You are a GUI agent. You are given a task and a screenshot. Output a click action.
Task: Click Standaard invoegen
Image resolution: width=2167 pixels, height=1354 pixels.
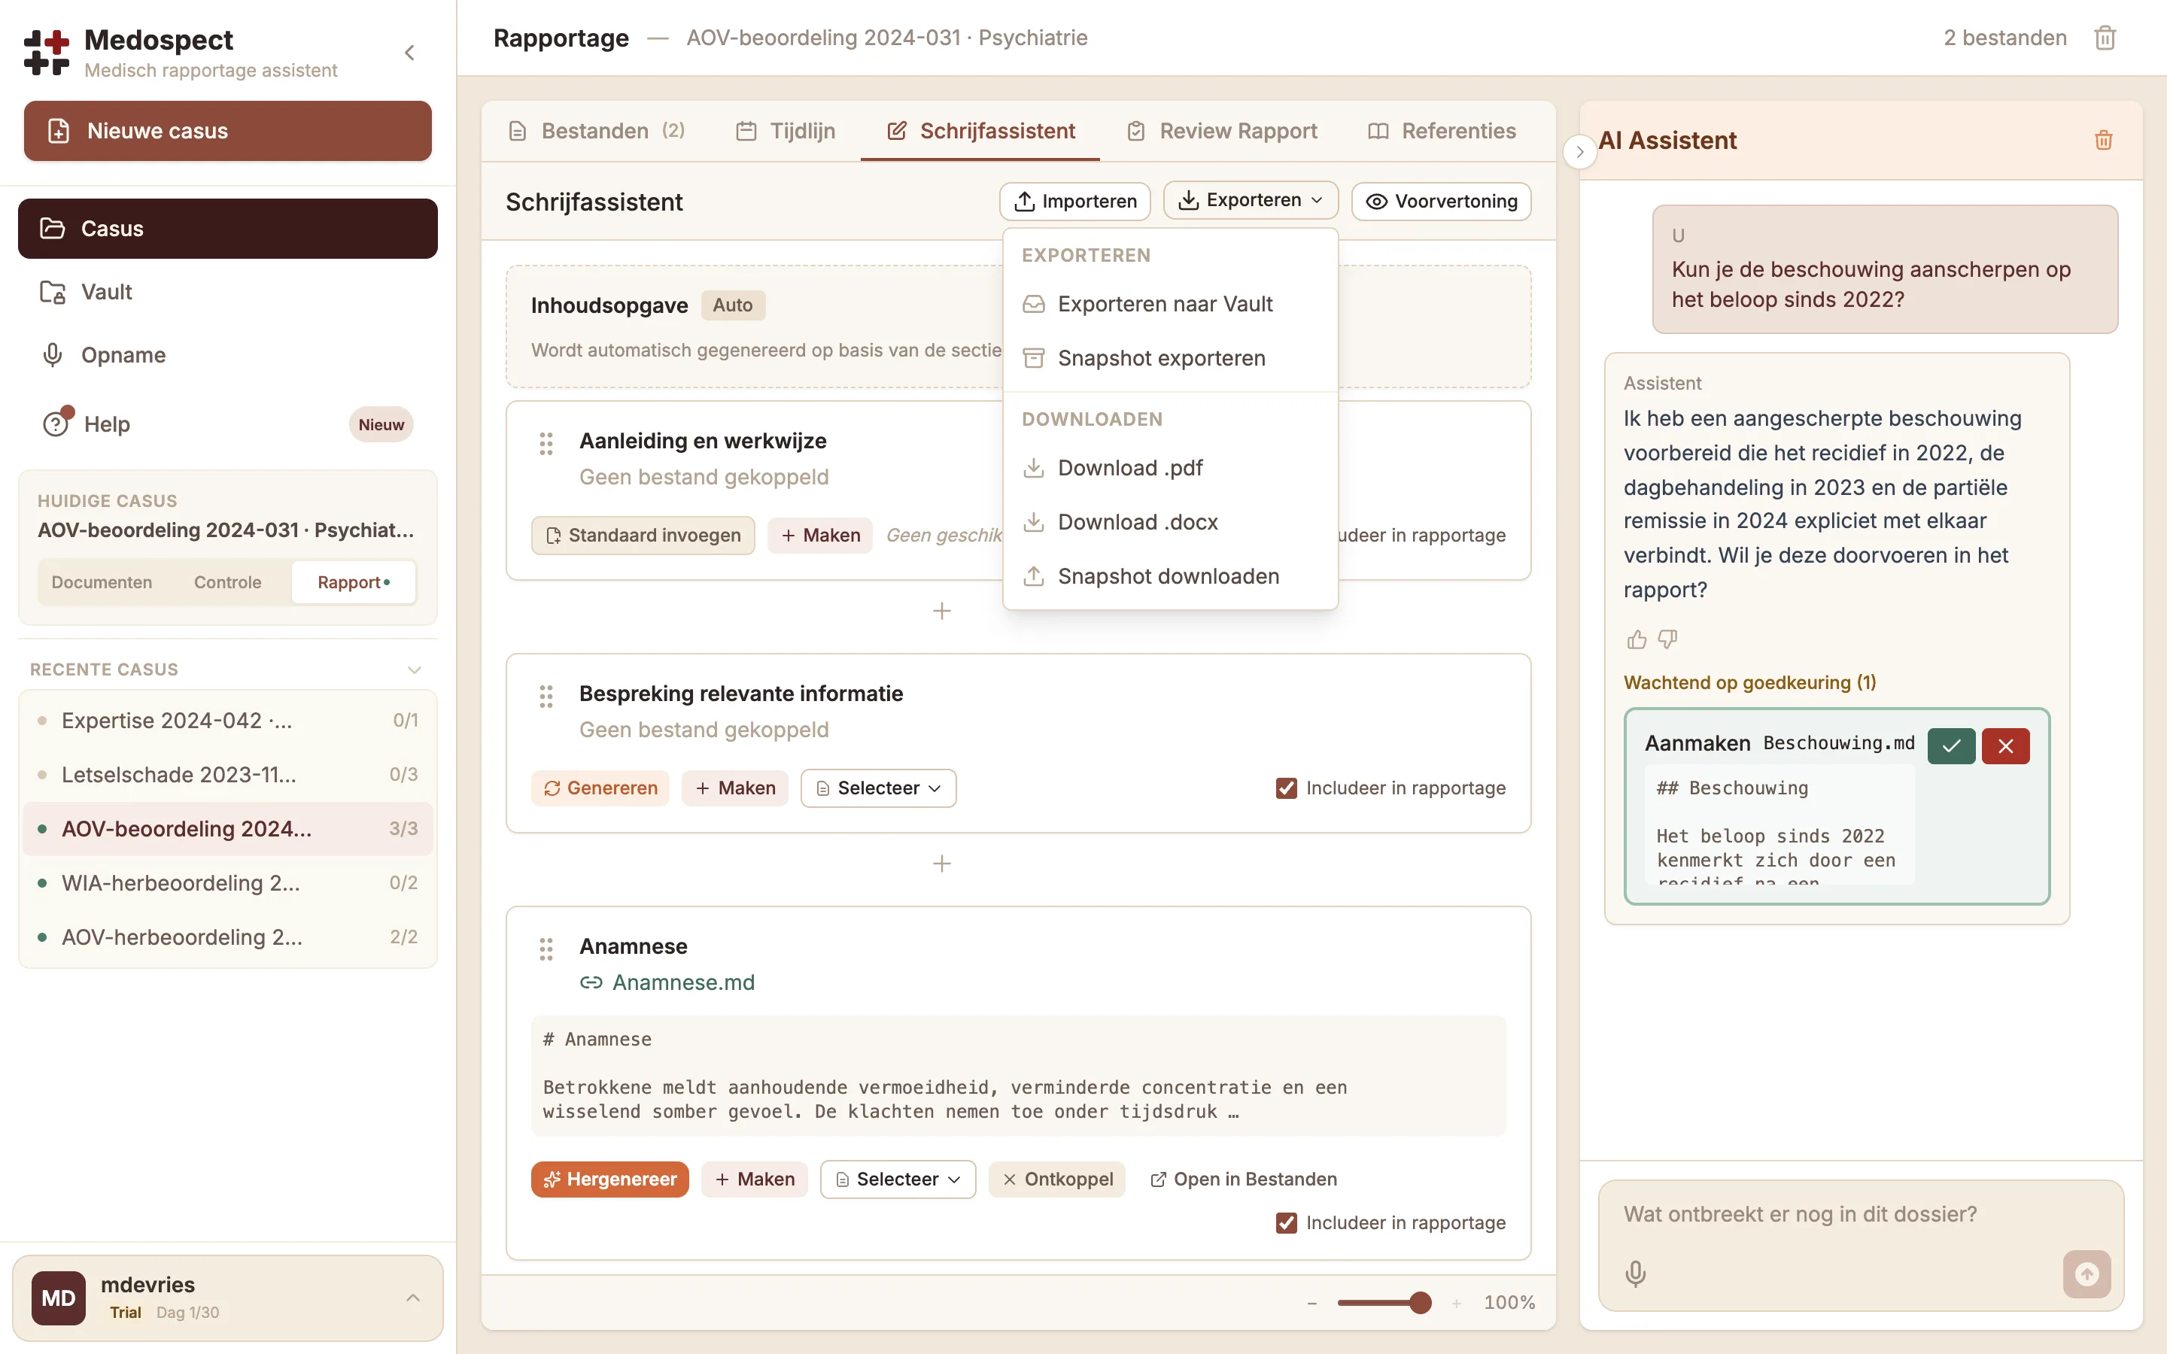click(x=643, y=536)
